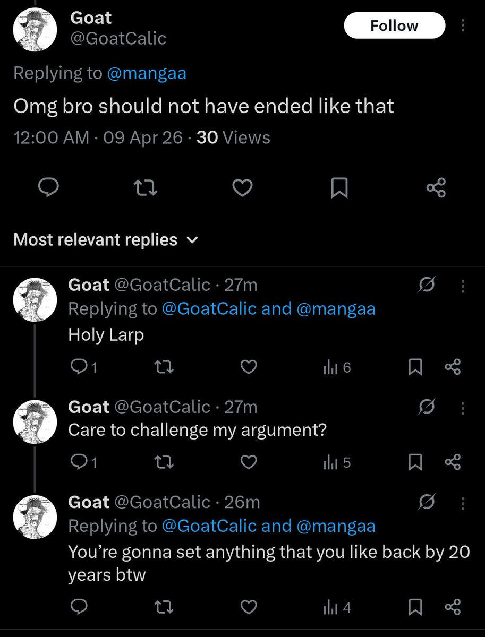View the 30 Views count on main tweet
485x637 pixels.
(x=233, y=137)
